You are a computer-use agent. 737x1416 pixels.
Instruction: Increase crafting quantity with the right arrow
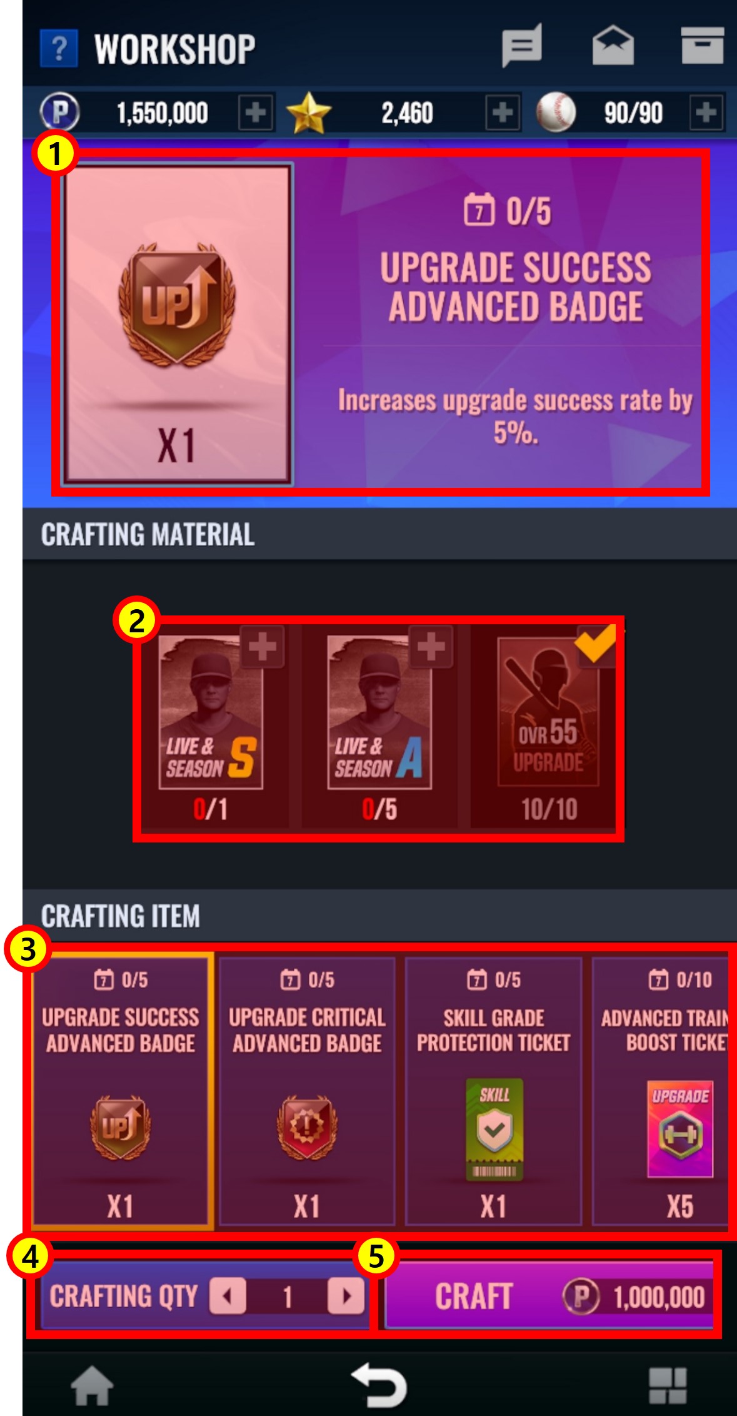pos(346,1296)
